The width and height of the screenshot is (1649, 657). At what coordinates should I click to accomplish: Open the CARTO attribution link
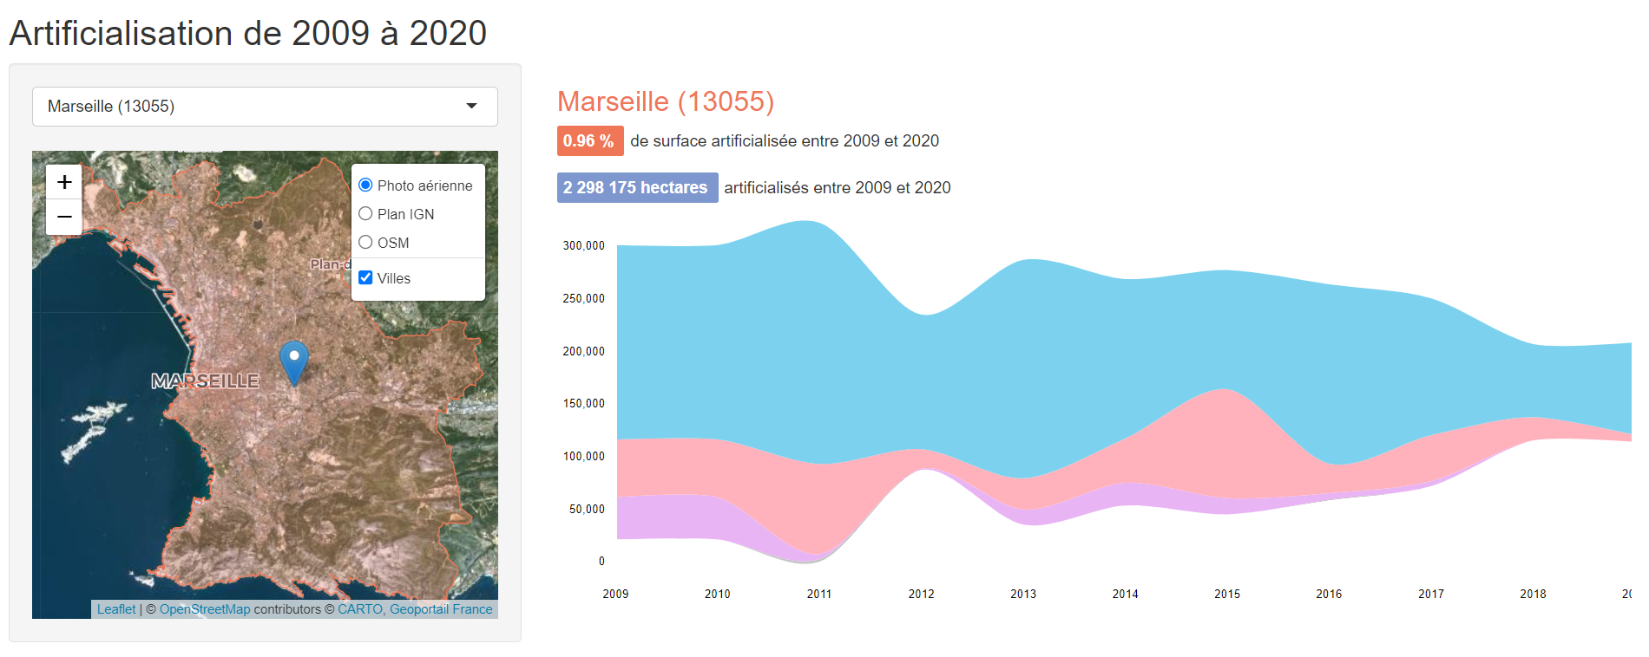(x=359, y=609)
